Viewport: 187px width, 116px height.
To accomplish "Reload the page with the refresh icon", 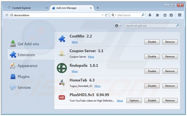I will coord(106,15).
